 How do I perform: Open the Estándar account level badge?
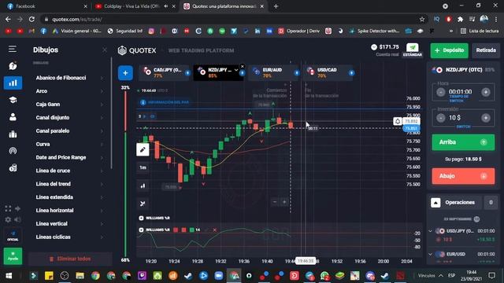pos(413,50)
